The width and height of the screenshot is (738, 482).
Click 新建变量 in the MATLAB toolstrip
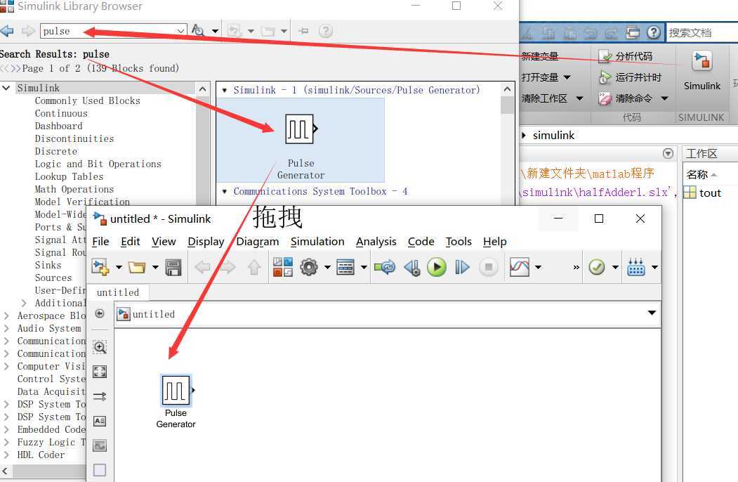click(x=540, y=56)
